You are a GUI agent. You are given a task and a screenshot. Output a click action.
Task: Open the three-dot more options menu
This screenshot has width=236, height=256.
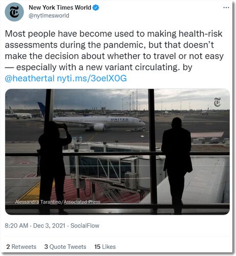(226, 8)
